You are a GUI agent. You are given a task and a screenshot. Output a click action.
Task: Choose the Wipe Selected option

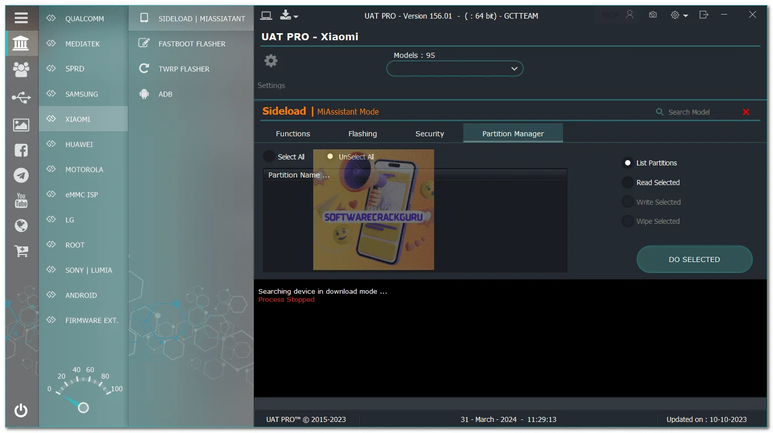tap(651, 221)
